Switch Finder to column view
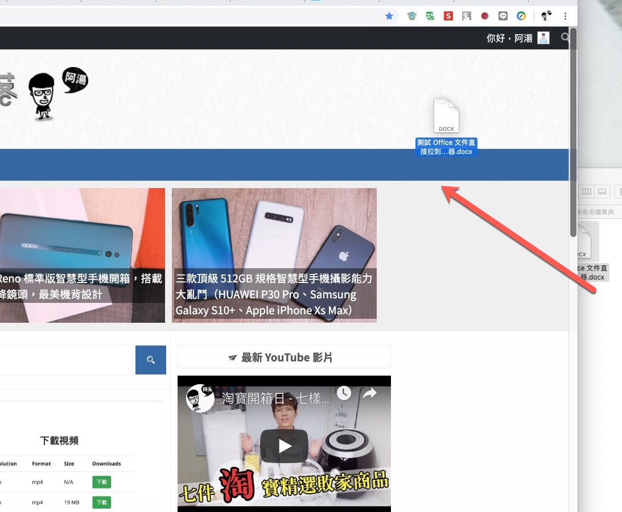The image size is (622, 512). click(587, 192)
